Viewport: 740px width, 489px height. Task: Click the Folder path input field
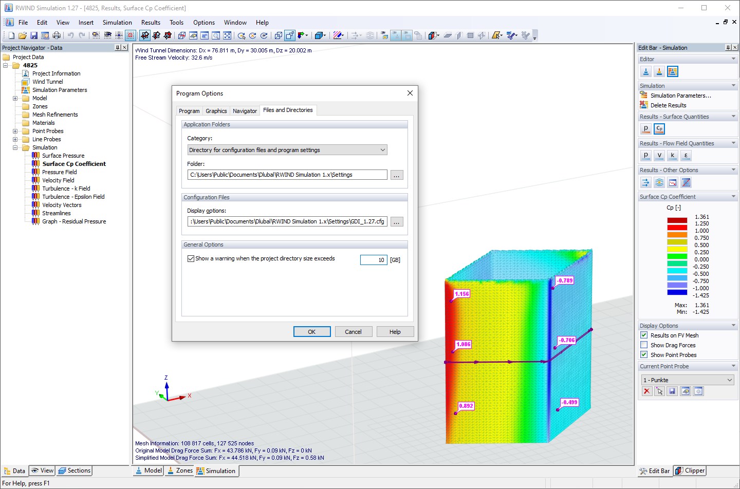[287, 175]
